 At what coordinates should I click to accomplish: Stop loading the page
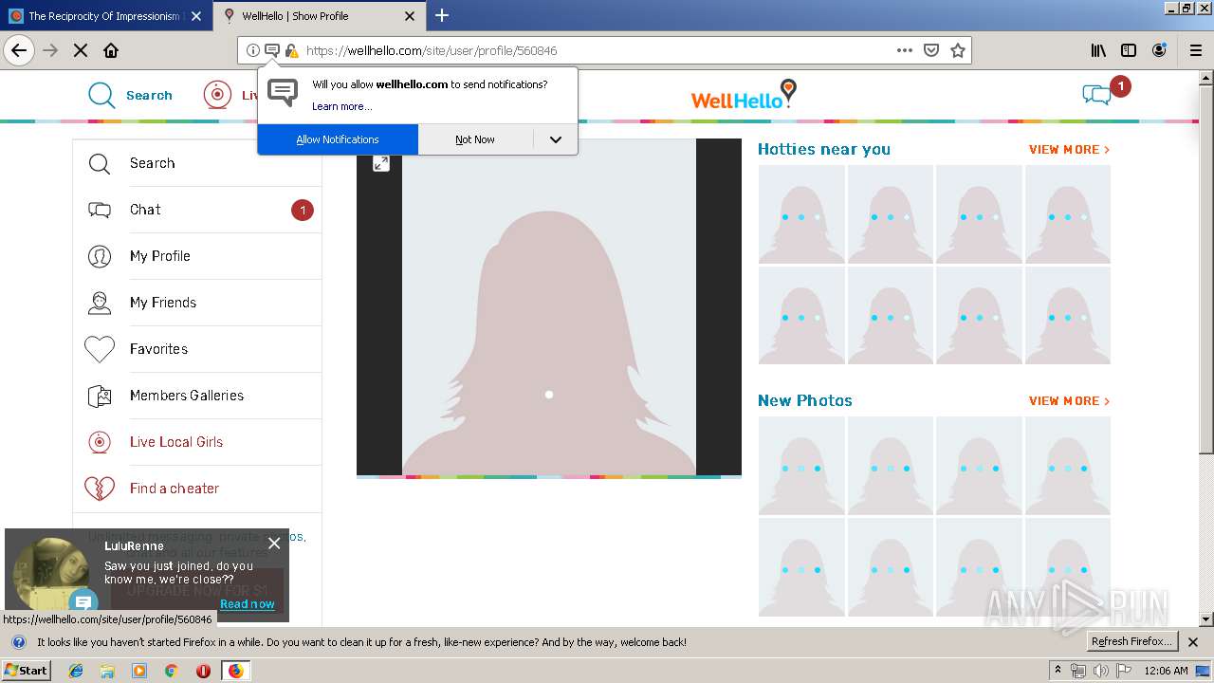[81, 50]
